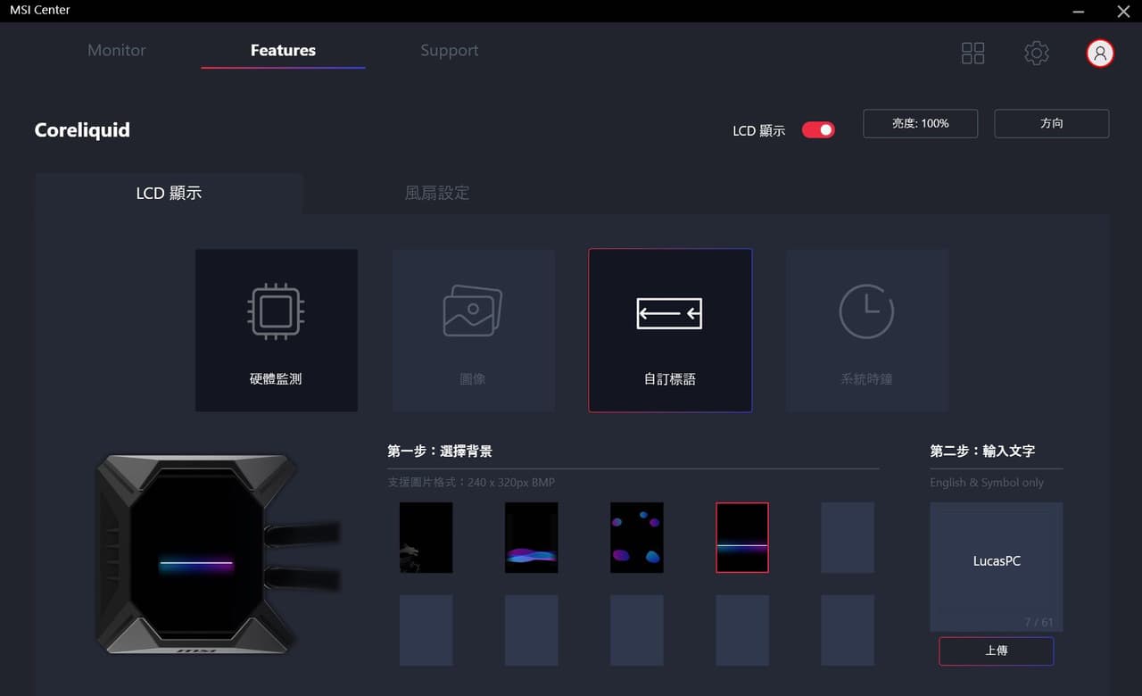Viewport: 1142px width, 696px height.
Task: Click the Coreliquid heading text
Action: point(82,130)
